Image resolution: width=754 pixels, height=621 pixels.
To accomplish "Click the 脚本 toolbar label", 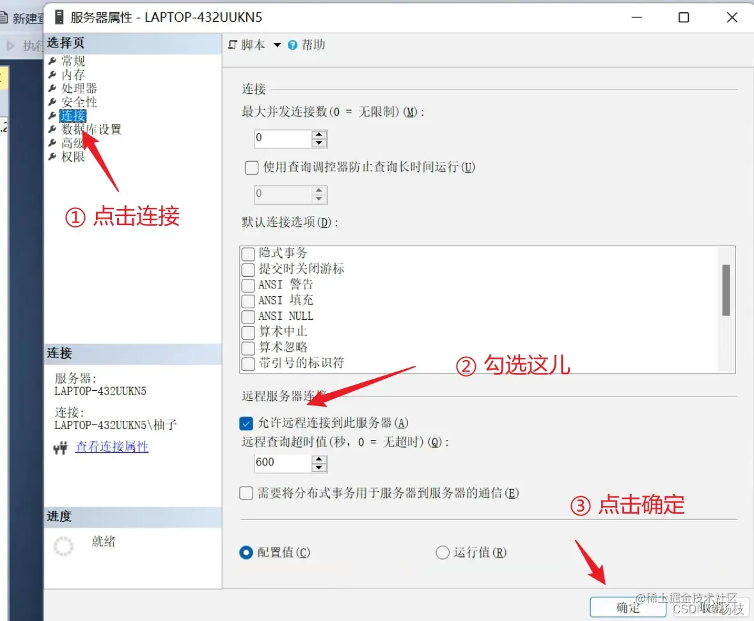I will (253, 45).
